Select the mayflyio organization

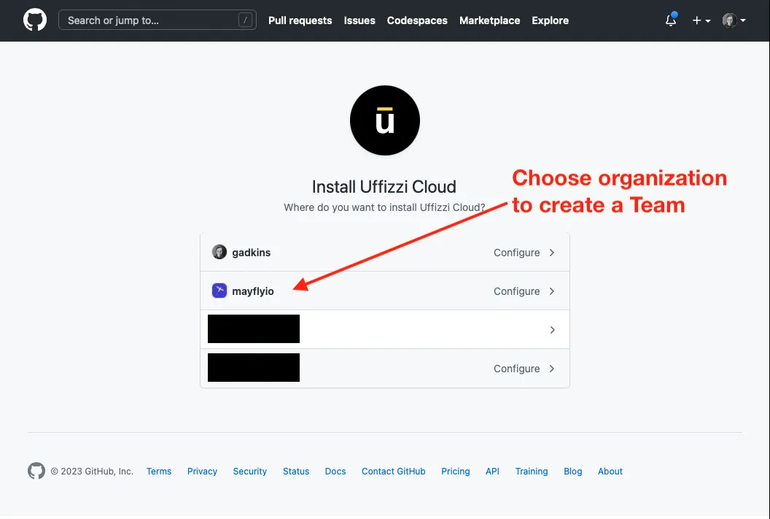point(252,291)
